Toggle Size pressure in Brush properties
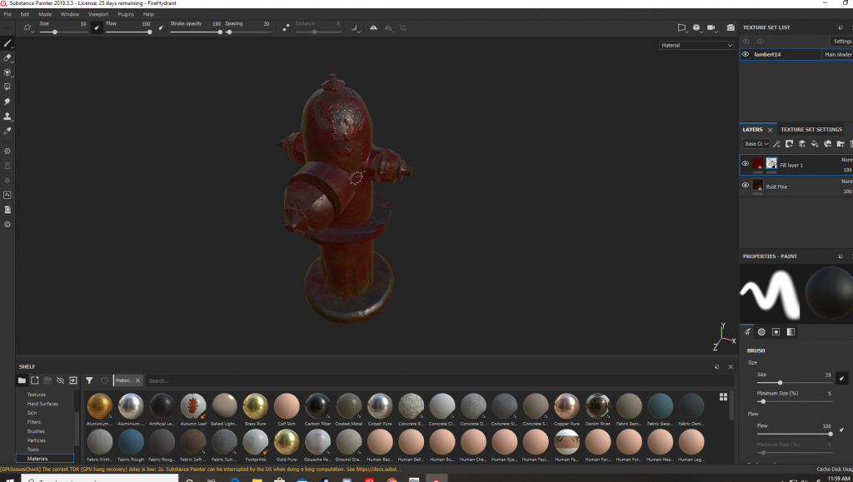Screen dimensions: 853x482 click(x=841, y=378)
